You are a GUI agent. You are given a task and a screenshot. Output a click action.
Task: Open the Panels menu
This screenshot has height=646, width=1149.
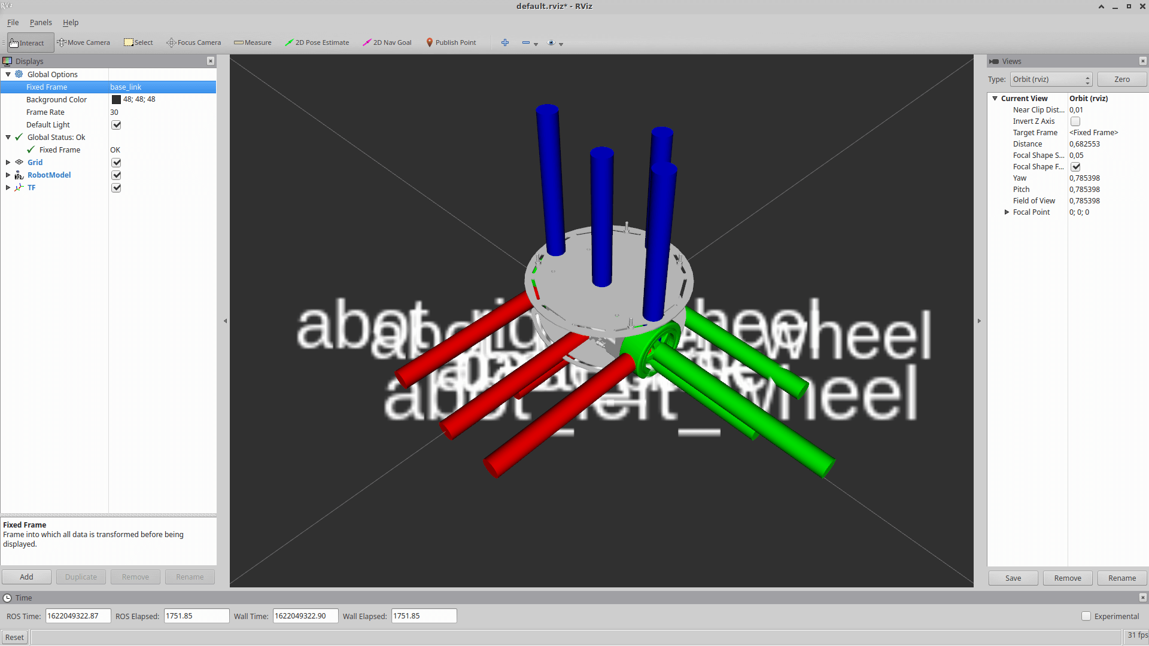click(x=41, y=23)
